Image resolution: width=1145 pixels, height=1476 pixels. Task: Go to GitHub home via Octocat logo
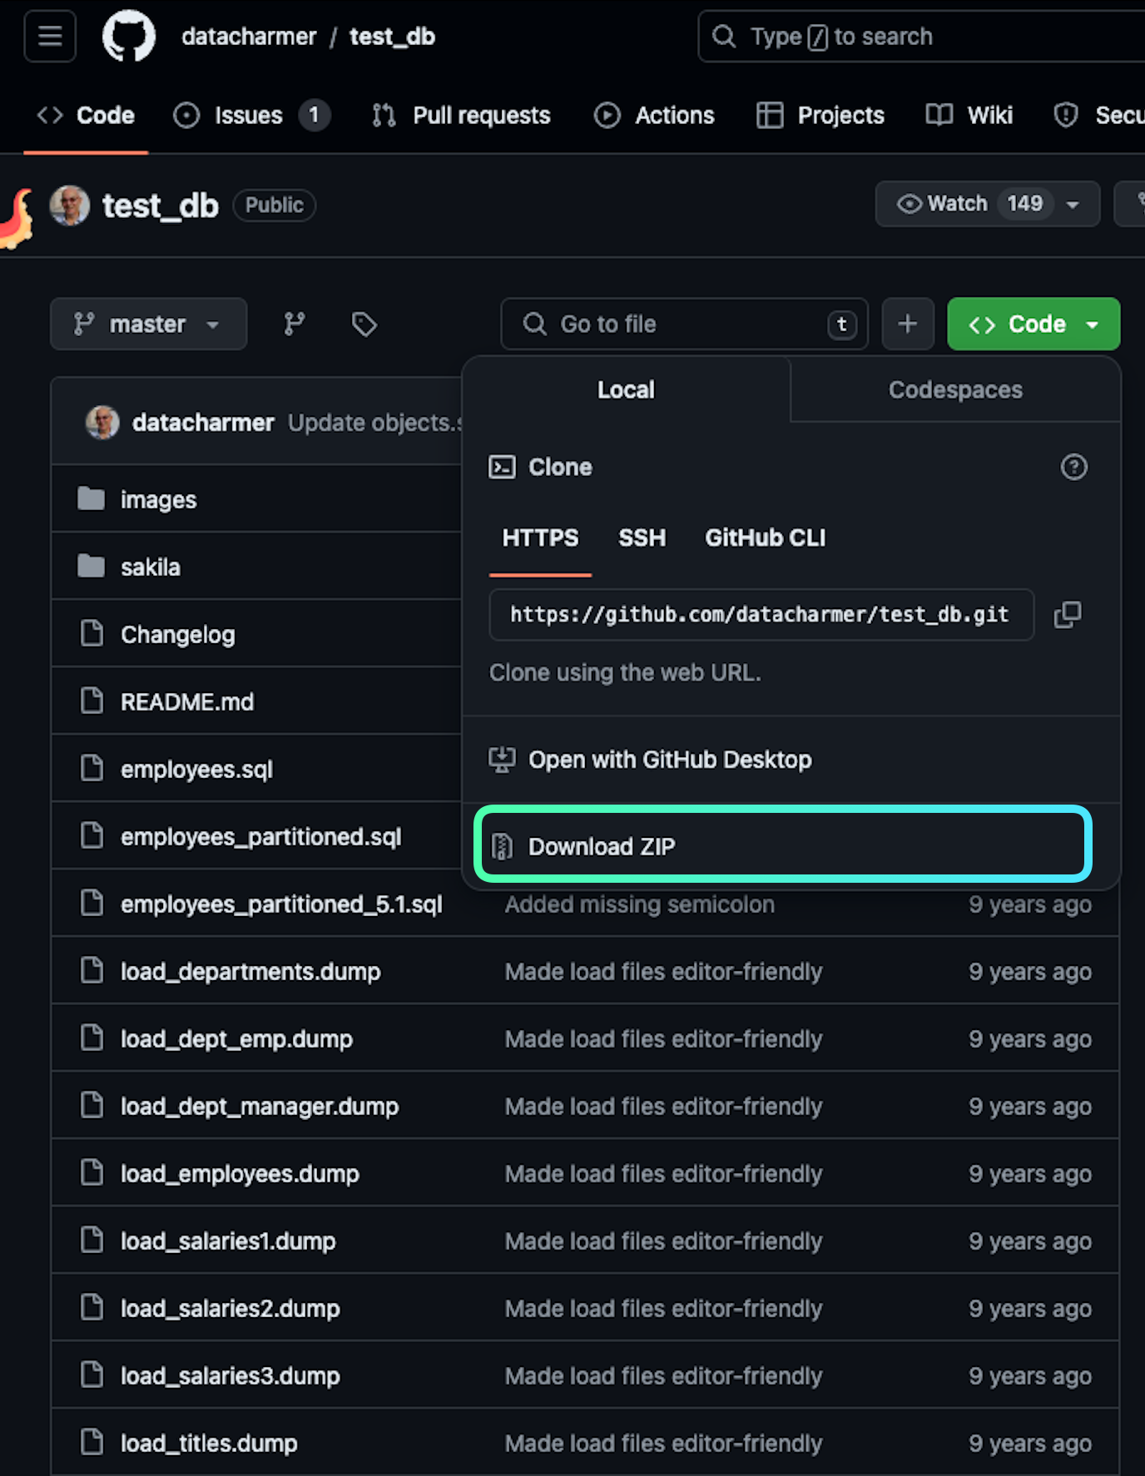pyautogui.click(x=128, y=37)
